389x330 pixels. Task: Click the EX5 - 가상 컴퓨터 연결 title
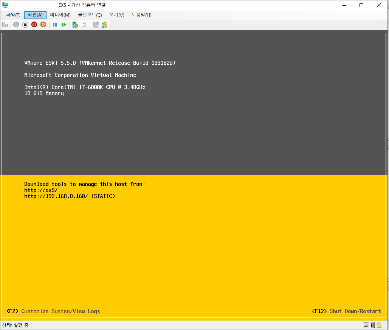tap(82, 5)
